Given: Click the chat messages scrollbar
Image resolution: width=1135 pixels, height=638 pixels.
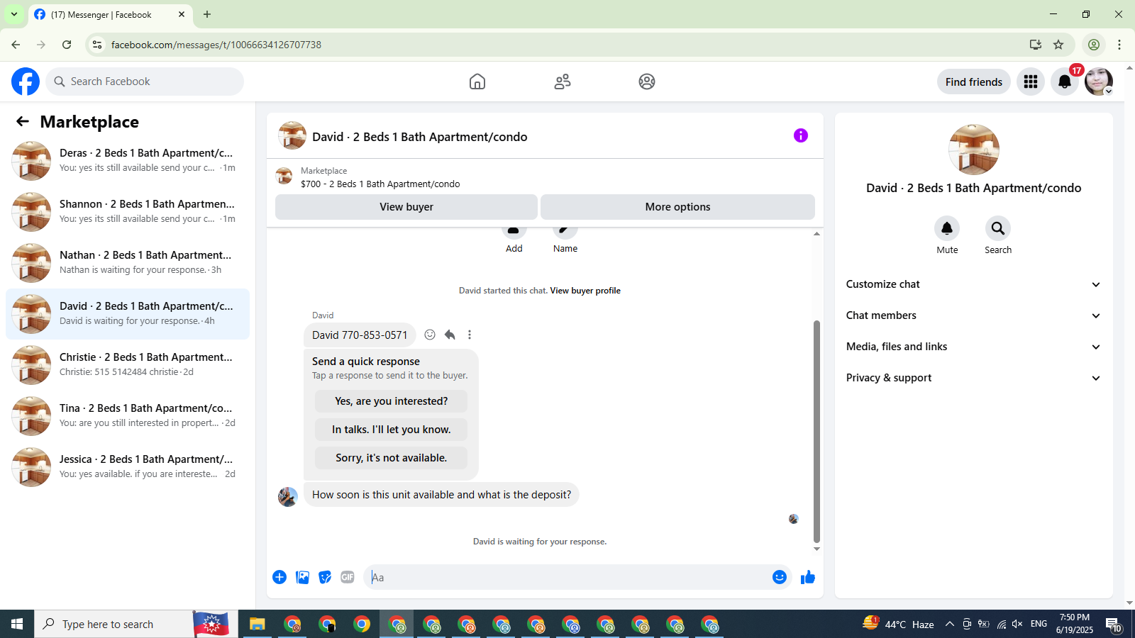Looking at the screenshot, I should tap(816, 431).
